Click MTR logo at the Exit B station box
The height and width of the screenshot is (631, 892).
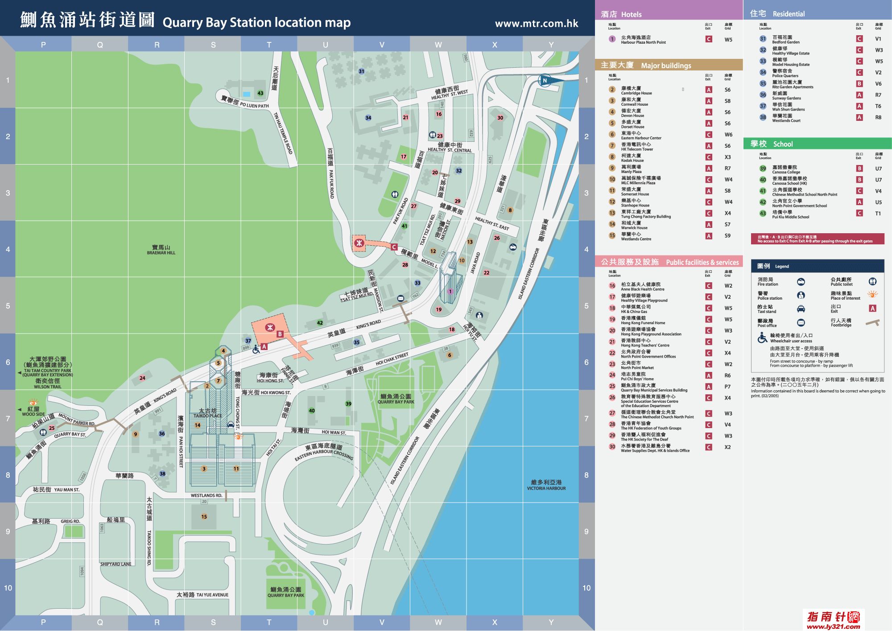pyautogui.click(x=270, y=327)
